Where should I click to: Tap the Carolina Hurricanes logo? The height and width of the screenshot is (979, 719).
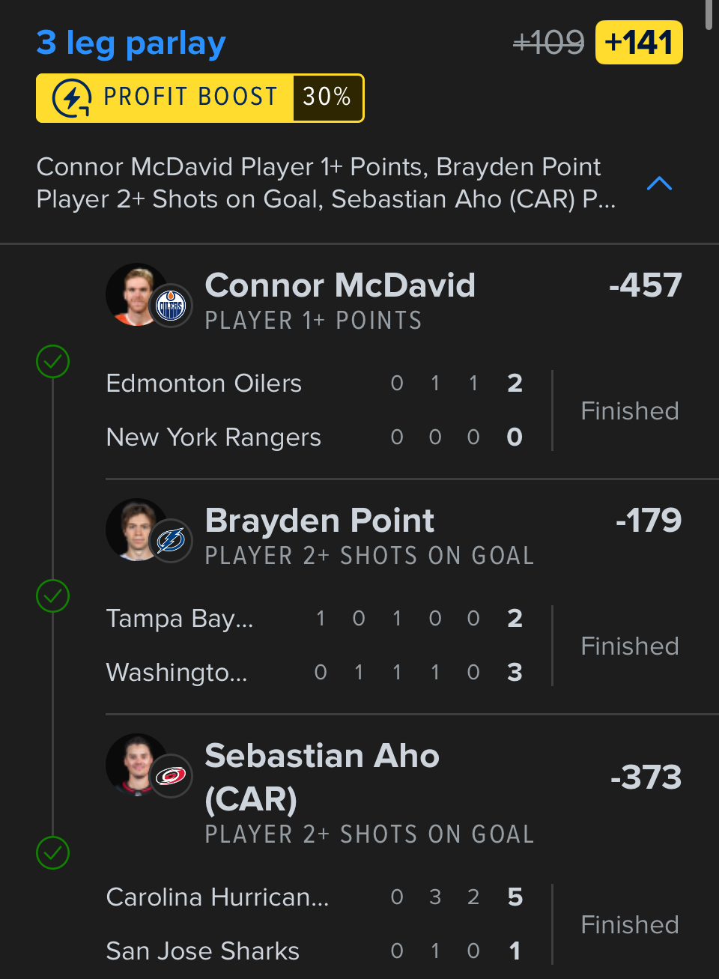point(172,775)
